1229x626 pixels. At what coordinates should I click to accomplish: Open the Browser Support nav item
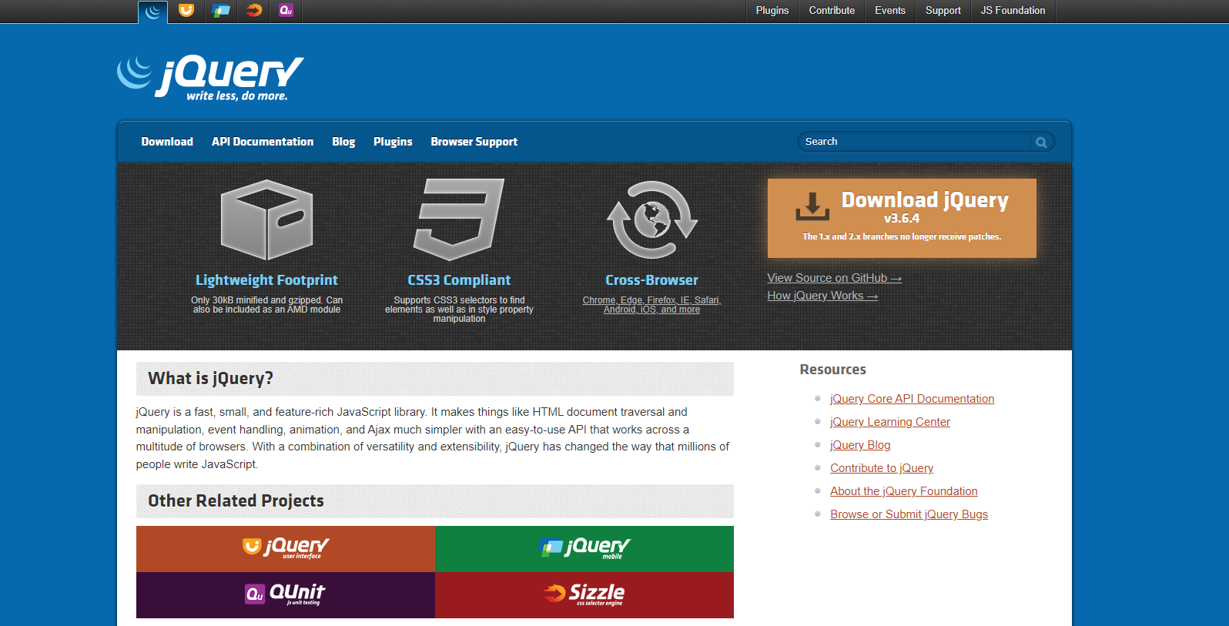(x=474, y=142)
